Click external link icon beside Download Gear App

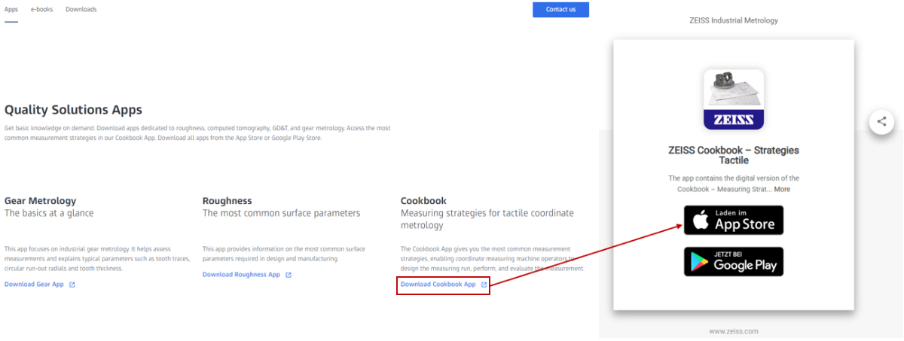point(72,285)
